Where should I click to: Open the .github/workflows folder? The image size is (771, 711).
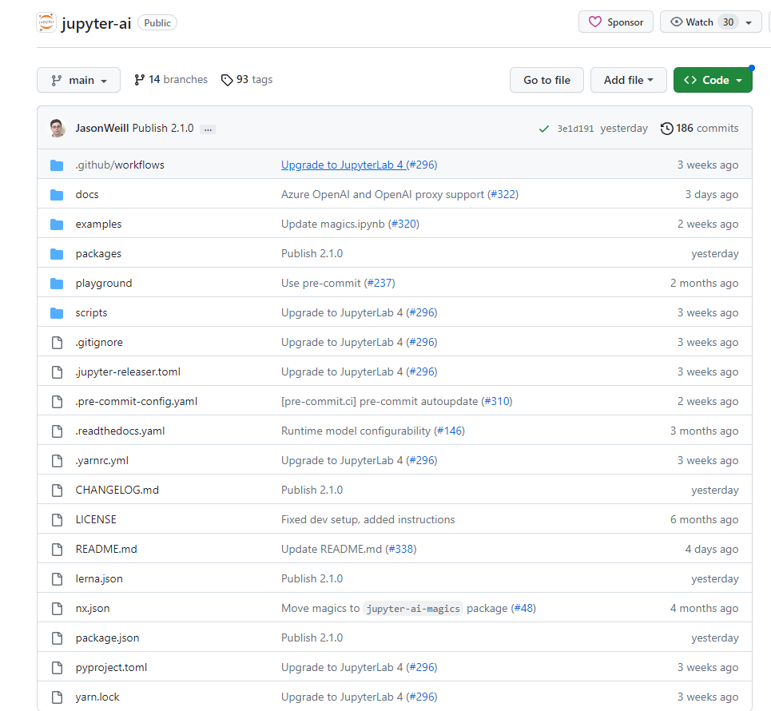[120, 165]
